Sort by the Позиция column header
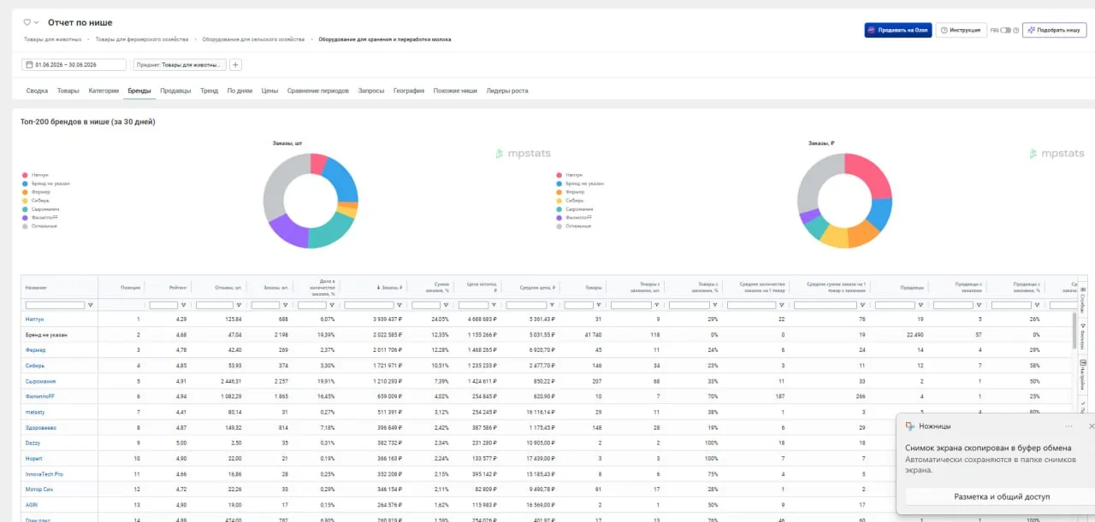Screen dimensions: 1095x522 (x=130, y=288)
